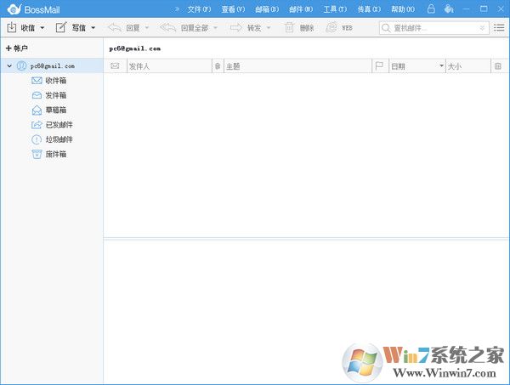Open the Receive mail dropdown arrow

pyautogui.click(x=42, y=28)
